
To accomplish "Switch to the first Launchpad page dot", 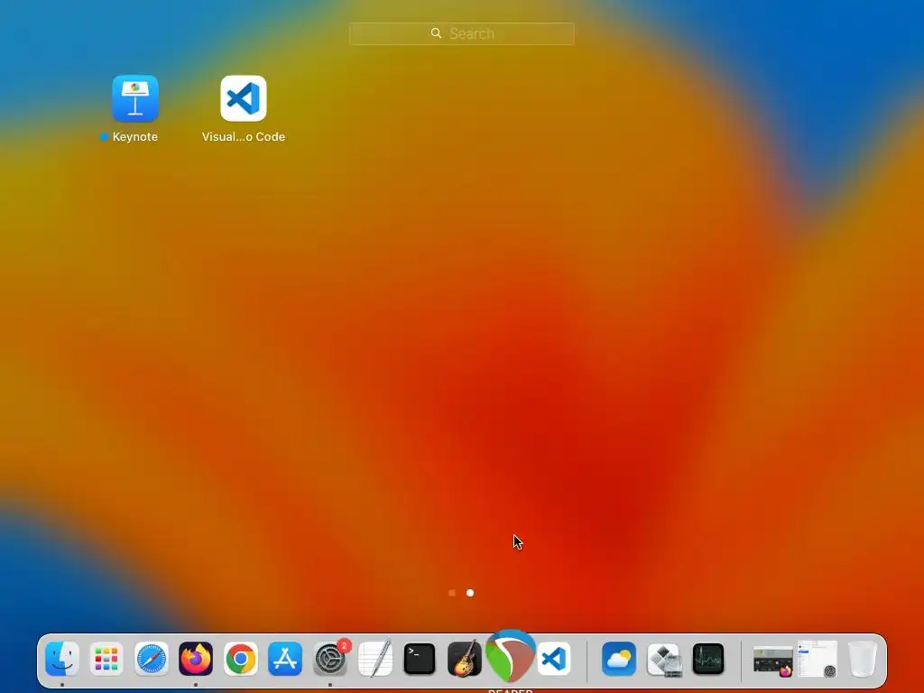I will click(452, 593).
